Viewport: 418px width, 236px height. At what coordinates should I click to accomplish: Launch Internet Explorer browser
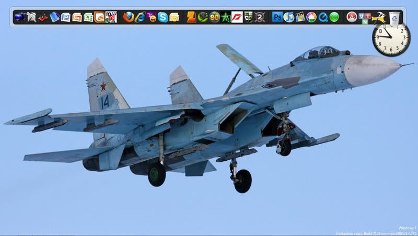(140, 17)
